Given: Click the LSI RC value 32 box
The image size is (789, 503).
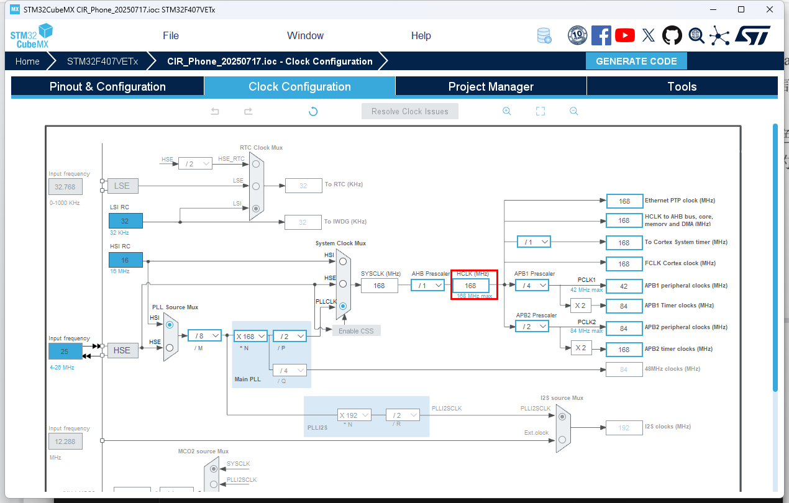Looking at the screenshot, I should pyautogui.click(x=125, y=220).
